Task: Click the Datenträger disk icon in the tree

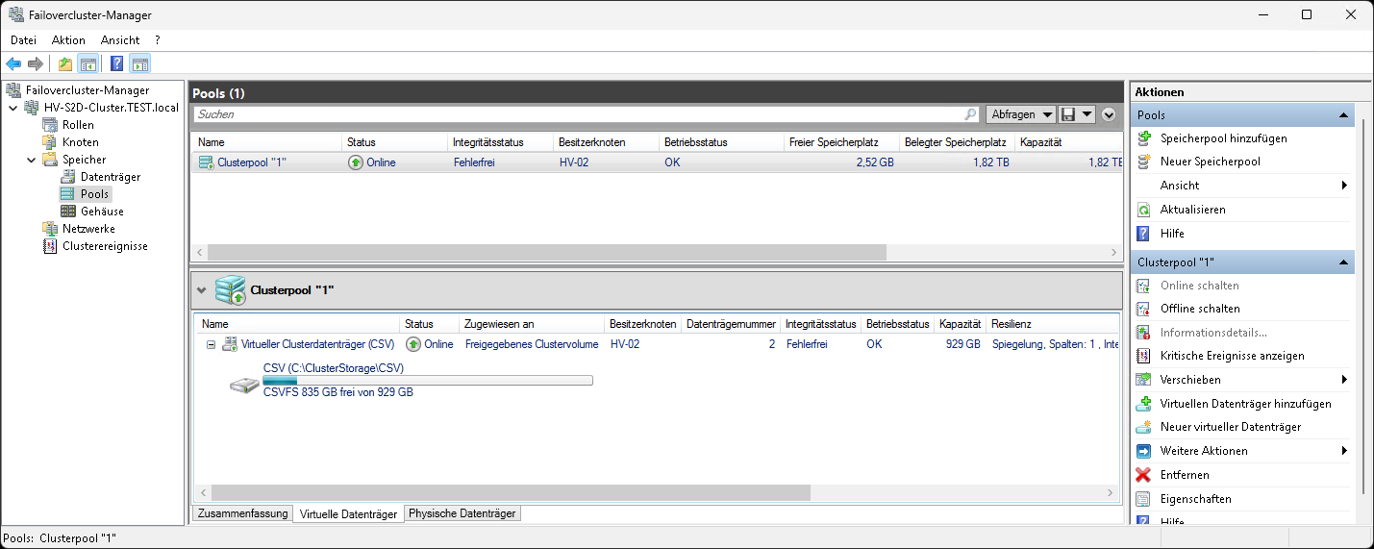Action: 68,177
